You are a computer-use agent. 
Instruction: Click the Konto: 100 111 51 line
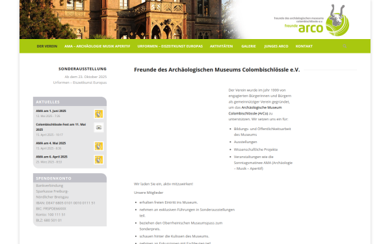[x=51, y=214]
